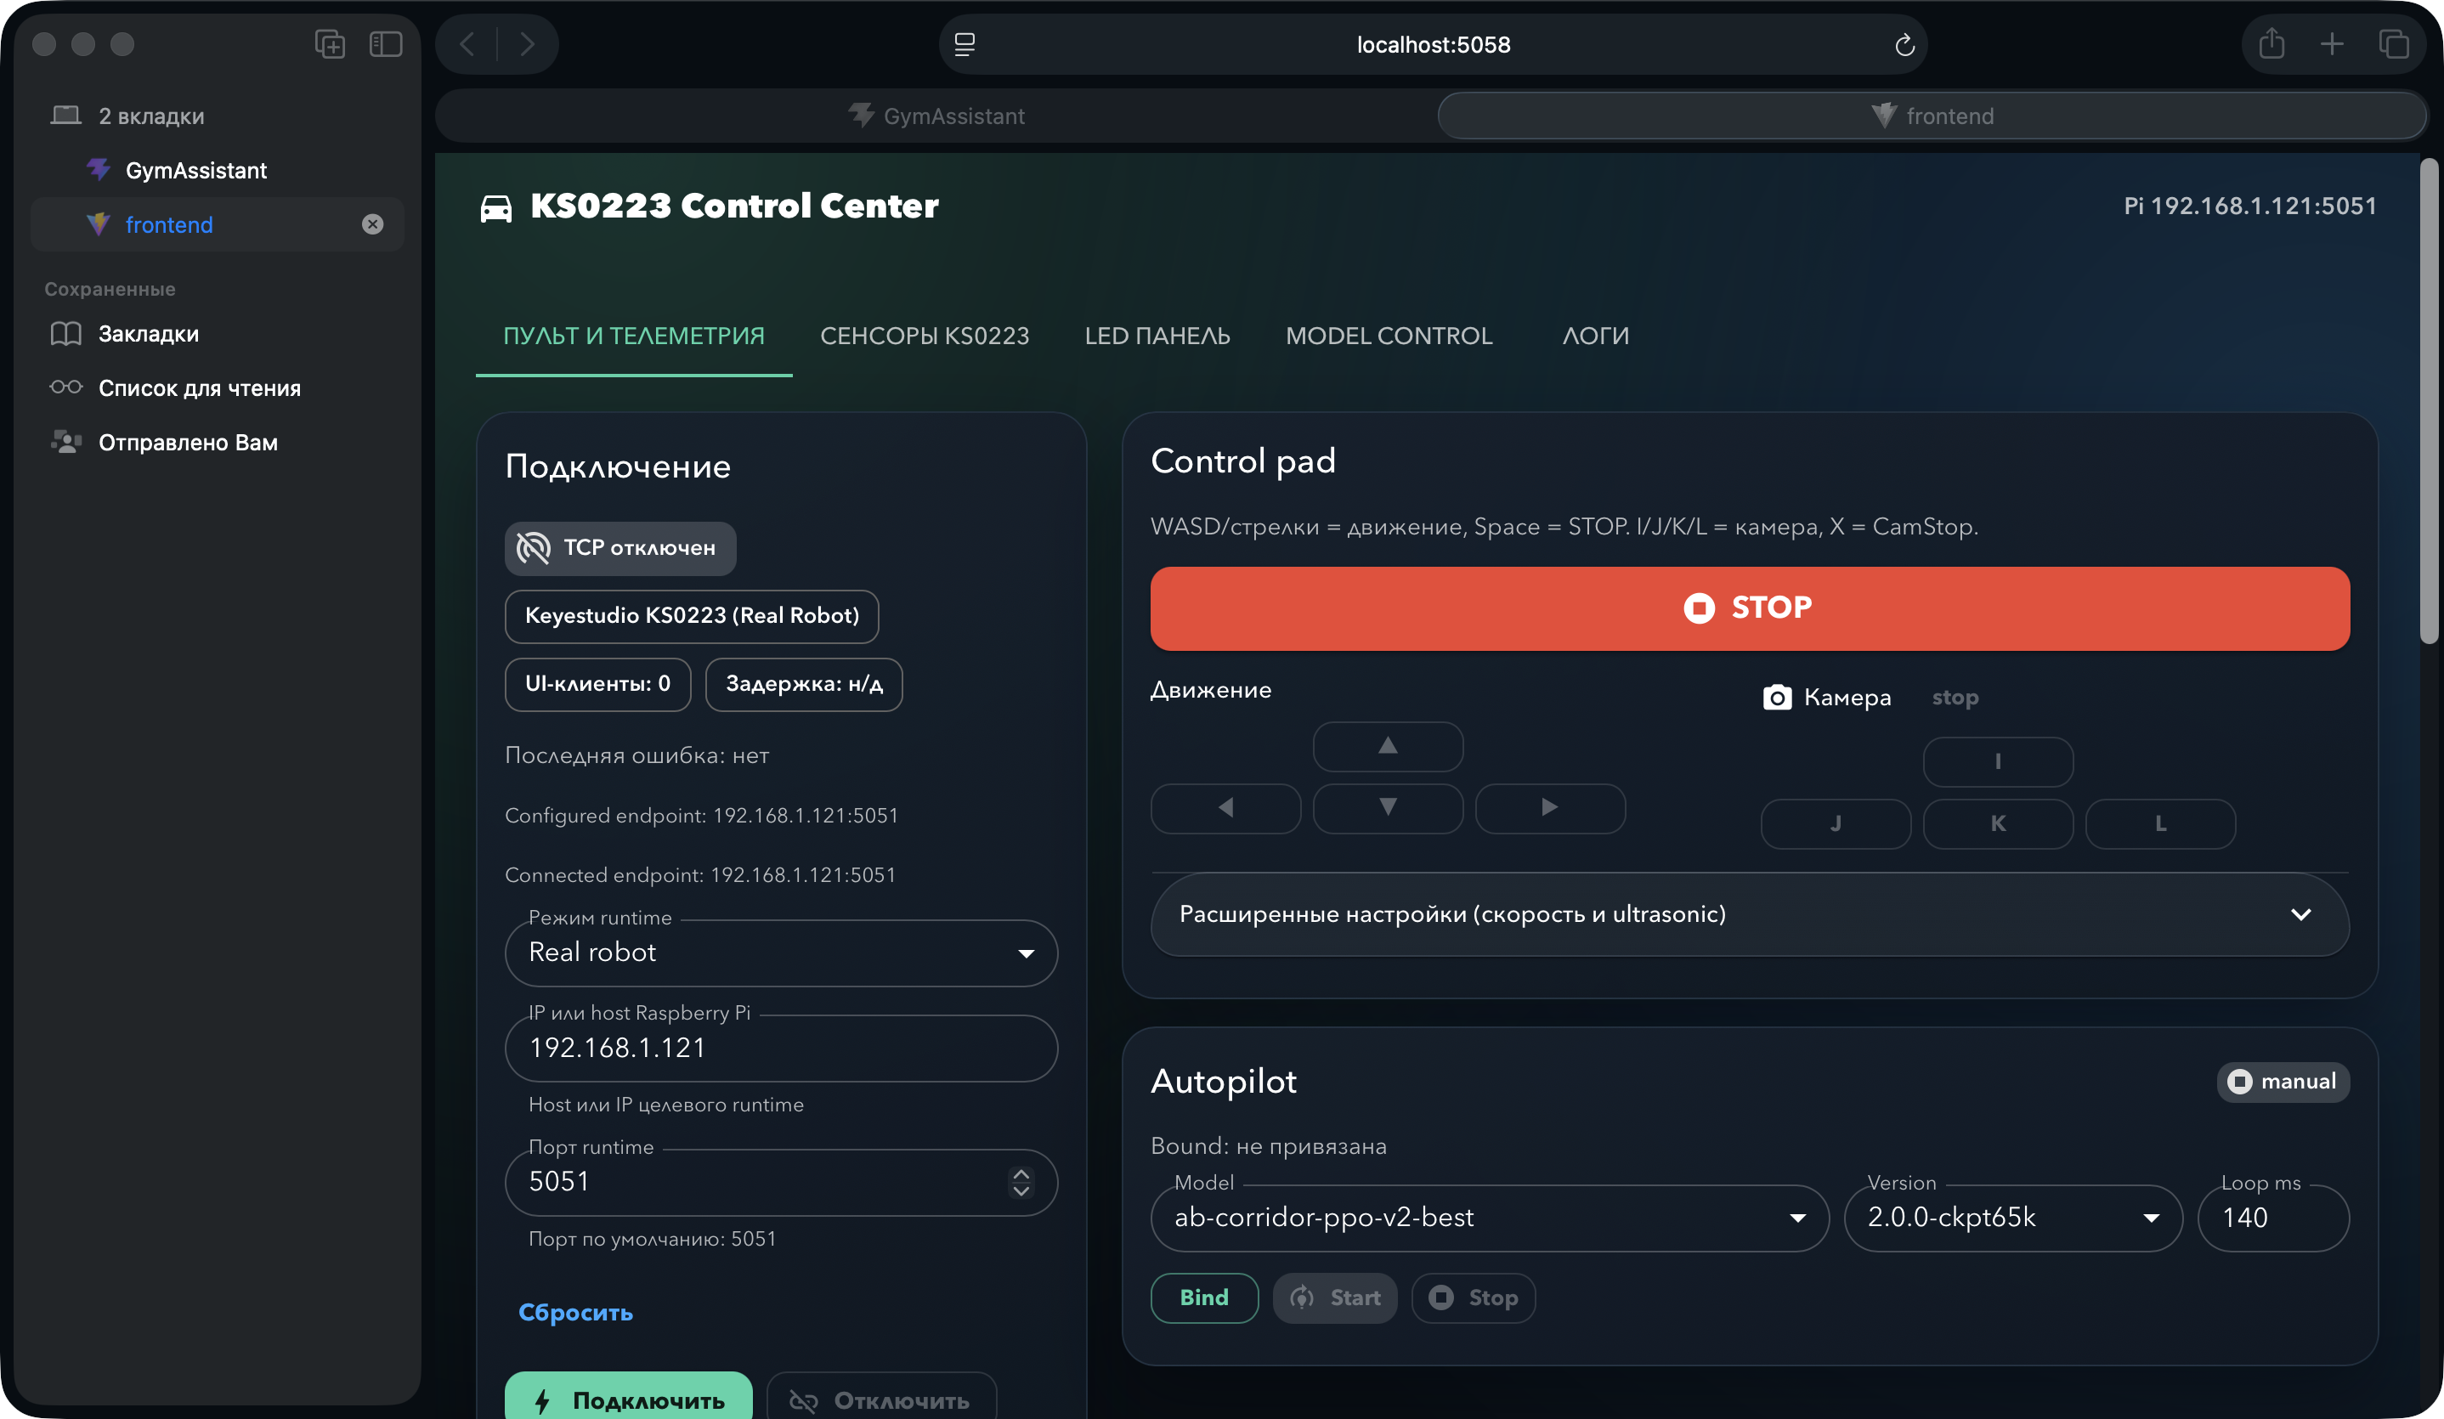The height and width of the screenshot is (1419, 2444).
Task: Open the Model dropdown
Action: coord(1490,1218)
